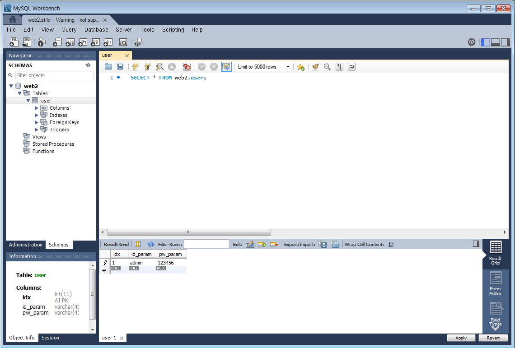515x348 pixels.
Task: Add query to favorites star icon
Action: [x=300, y=67]
